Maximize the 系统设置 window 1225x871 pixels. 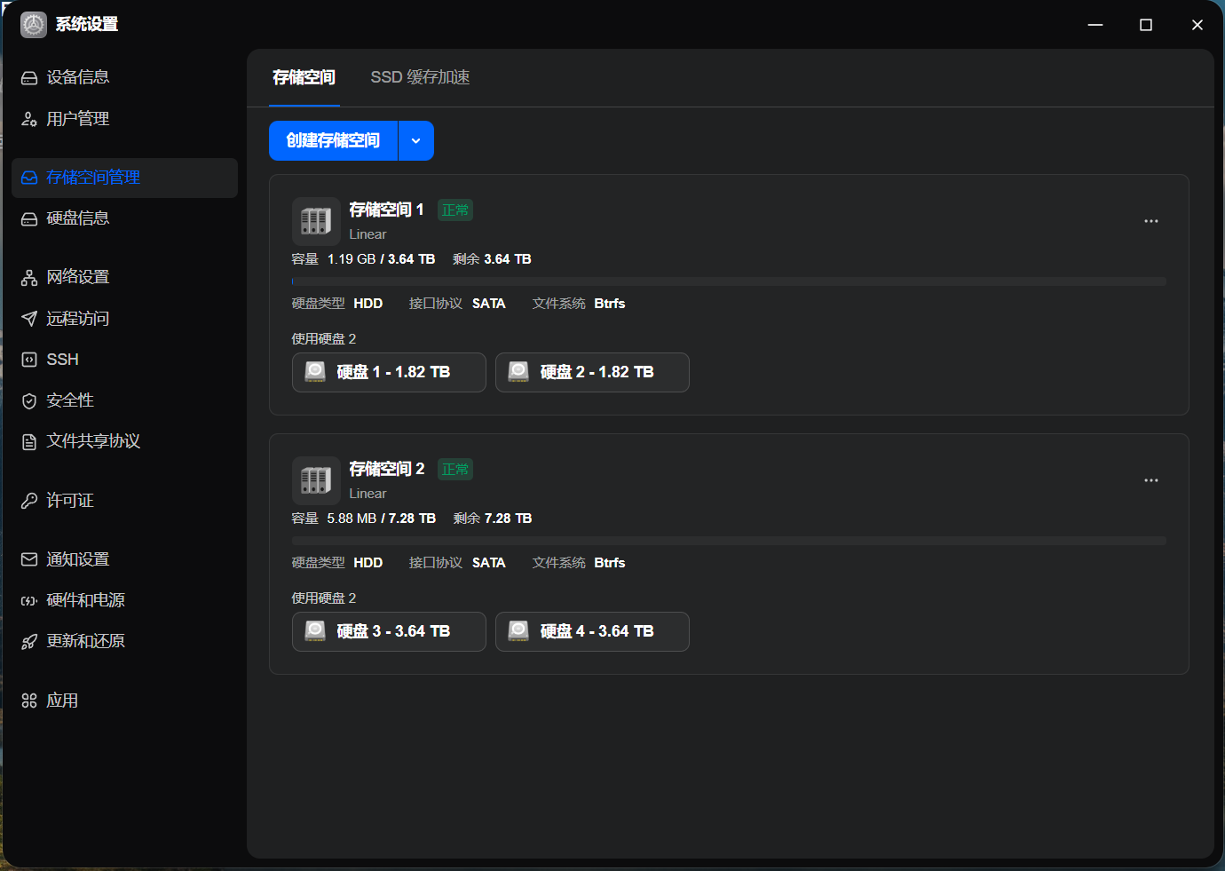pos(1146,25)
